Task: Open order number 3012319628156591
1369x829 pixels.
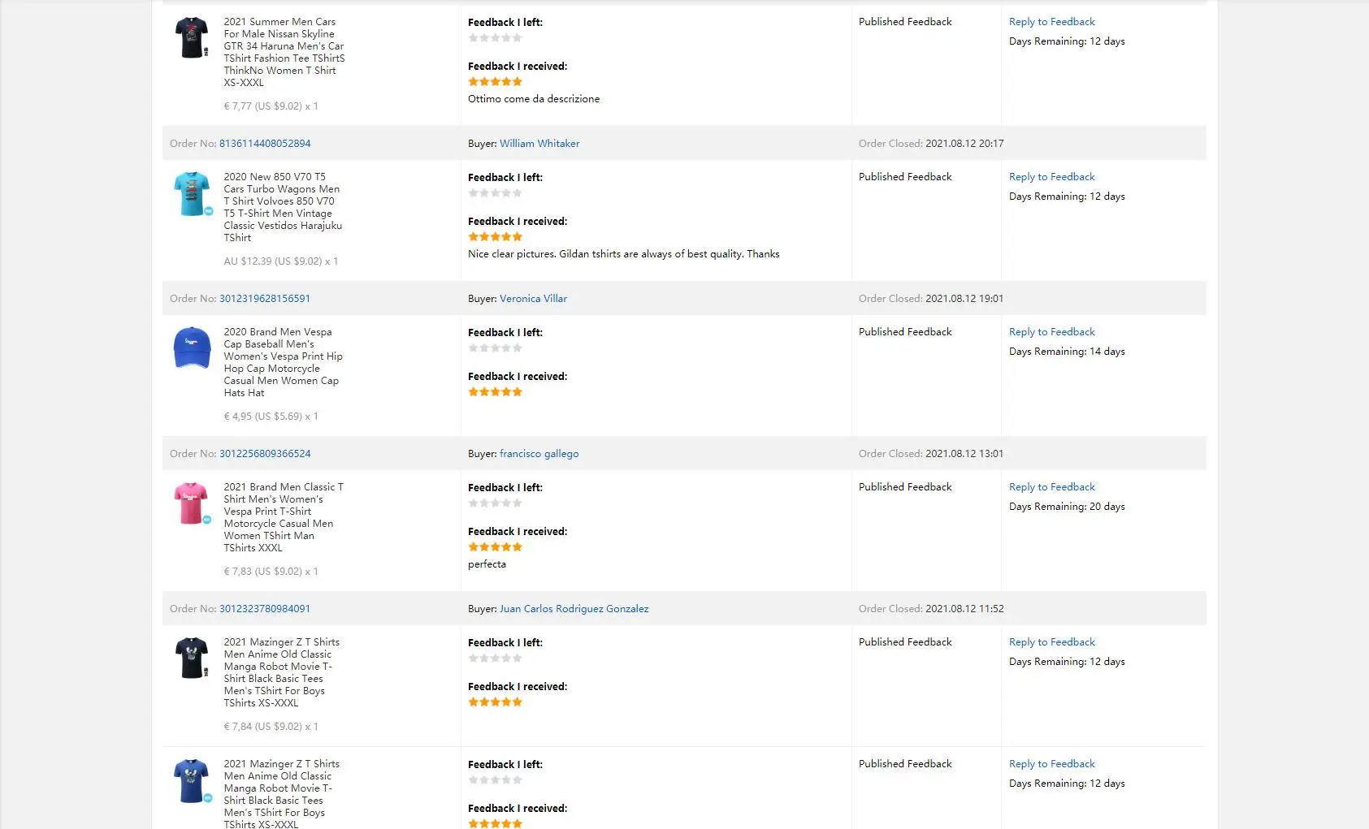Action: (x=265, y=299)
